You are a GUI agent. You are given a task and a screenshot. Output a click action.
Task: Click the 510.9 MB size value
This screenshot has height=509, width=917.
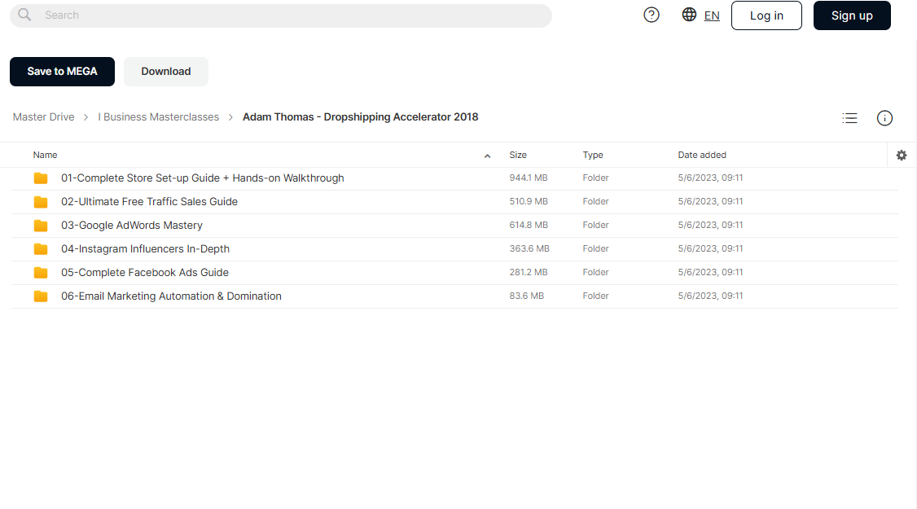[528, 201]
